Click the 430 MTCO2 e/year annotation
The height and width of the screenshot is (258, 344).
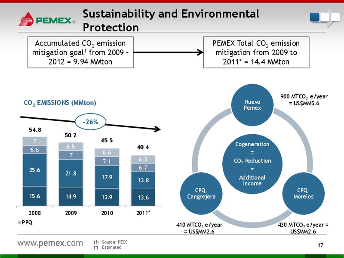(x=303, y=228)
